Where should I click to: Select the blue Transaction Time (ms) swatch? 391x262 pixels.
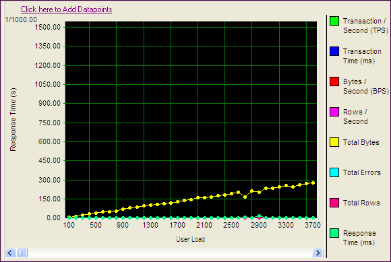334,51
